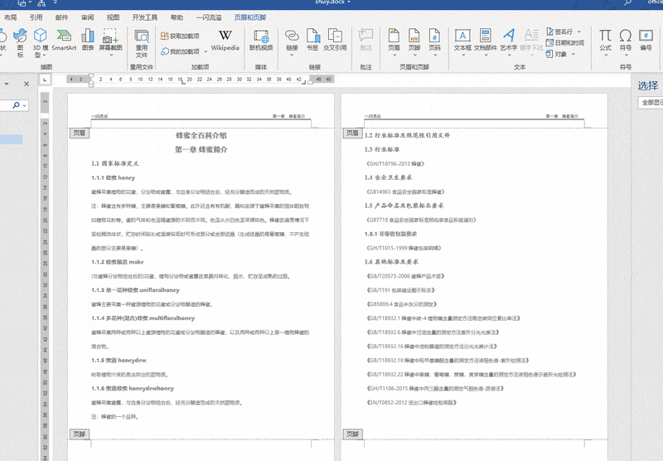Open the 邮件 mailings tab
Image resolution: width=663 pixels, height=461 pixels.
click(61, 17)
